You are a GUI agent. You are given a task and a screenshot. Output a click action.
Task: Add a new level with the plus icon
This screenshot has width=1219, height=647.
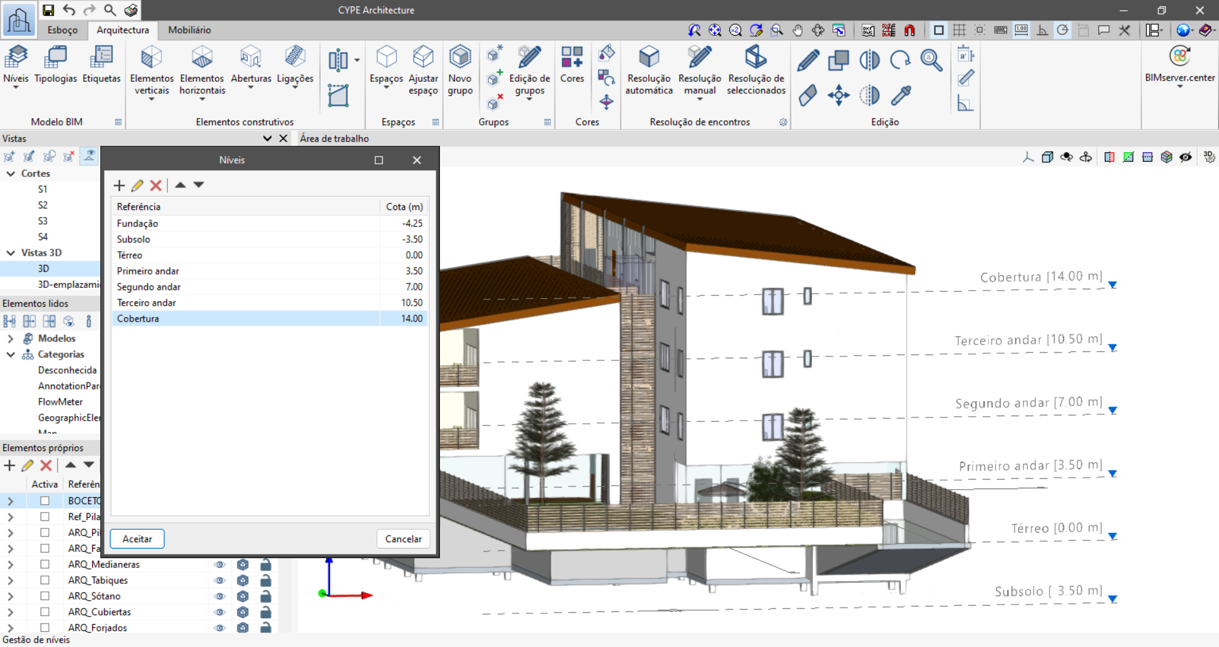119,185
